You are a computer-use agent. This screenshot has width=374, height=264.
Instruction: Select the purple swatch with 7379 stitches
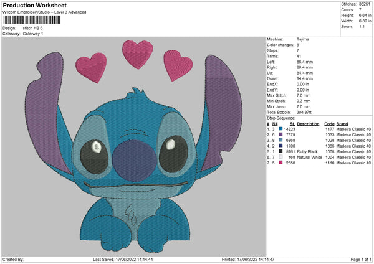pos(281,134)
